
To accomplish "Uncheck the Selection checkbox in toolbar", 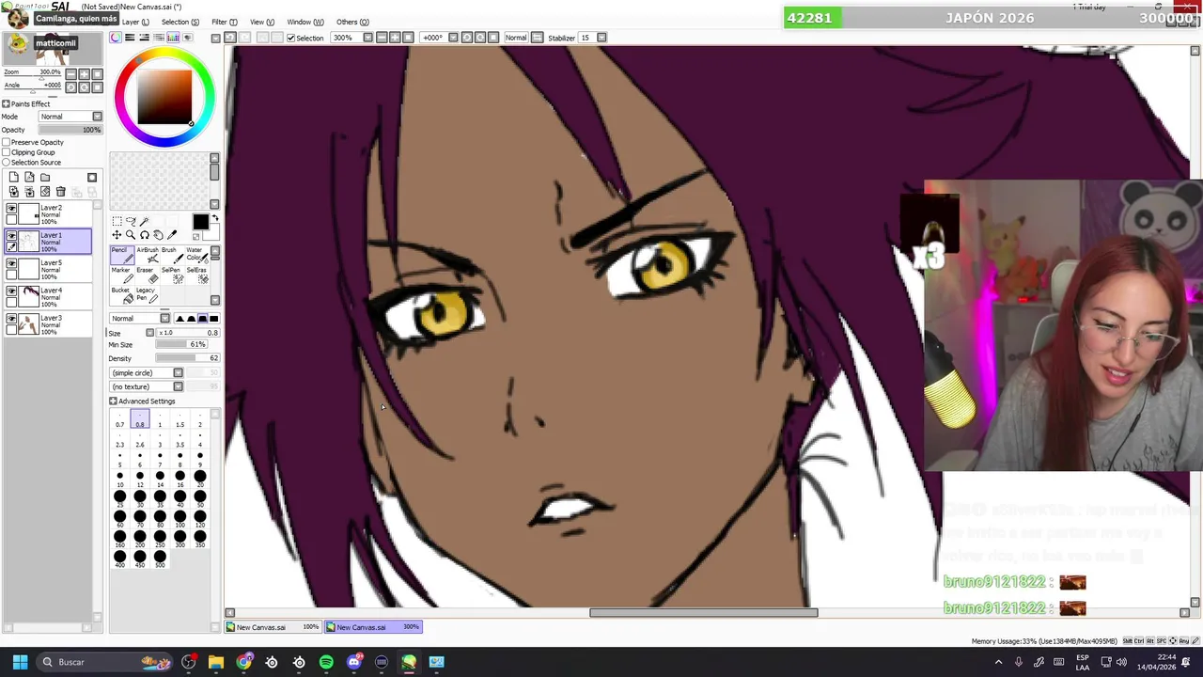I will (x=291, y=38).
